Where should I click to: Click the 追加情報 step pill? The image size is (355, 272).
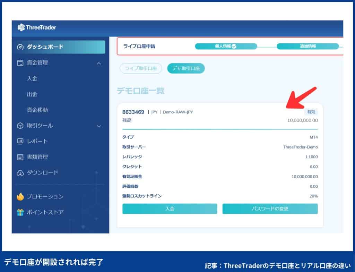click(x=308, y=46)
